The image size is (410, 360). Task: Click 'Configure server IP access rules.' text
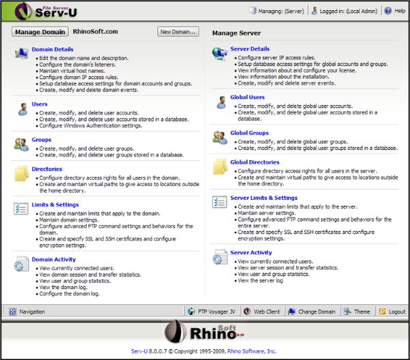(x=276, y=58)
